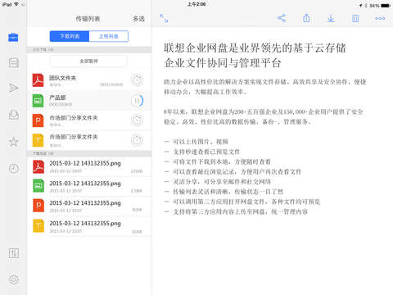Open the paper plane send icon
This screenshot has width=393, height=295.
13,88
